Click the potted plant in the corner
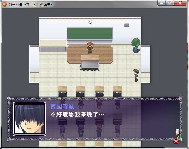The image size is (189, 149). 136,45
